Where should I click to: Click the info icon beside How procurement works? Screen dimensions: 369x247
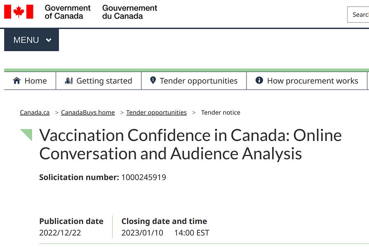click(259, 80)
